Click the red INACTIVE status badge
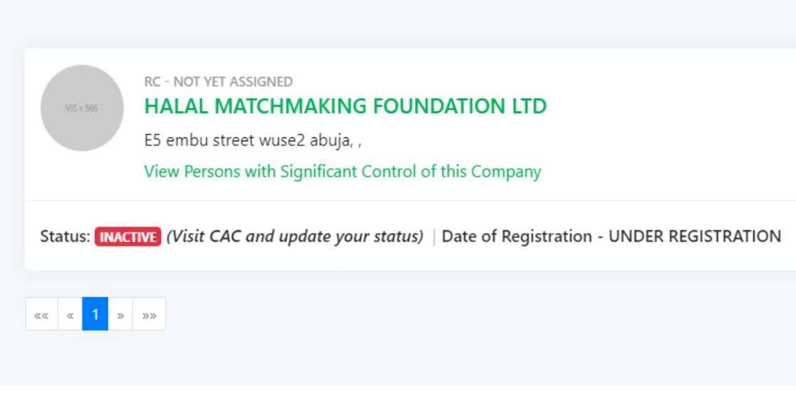Viewport: 796px width, 418px height. pyautogui.click(x=128, y=237)
